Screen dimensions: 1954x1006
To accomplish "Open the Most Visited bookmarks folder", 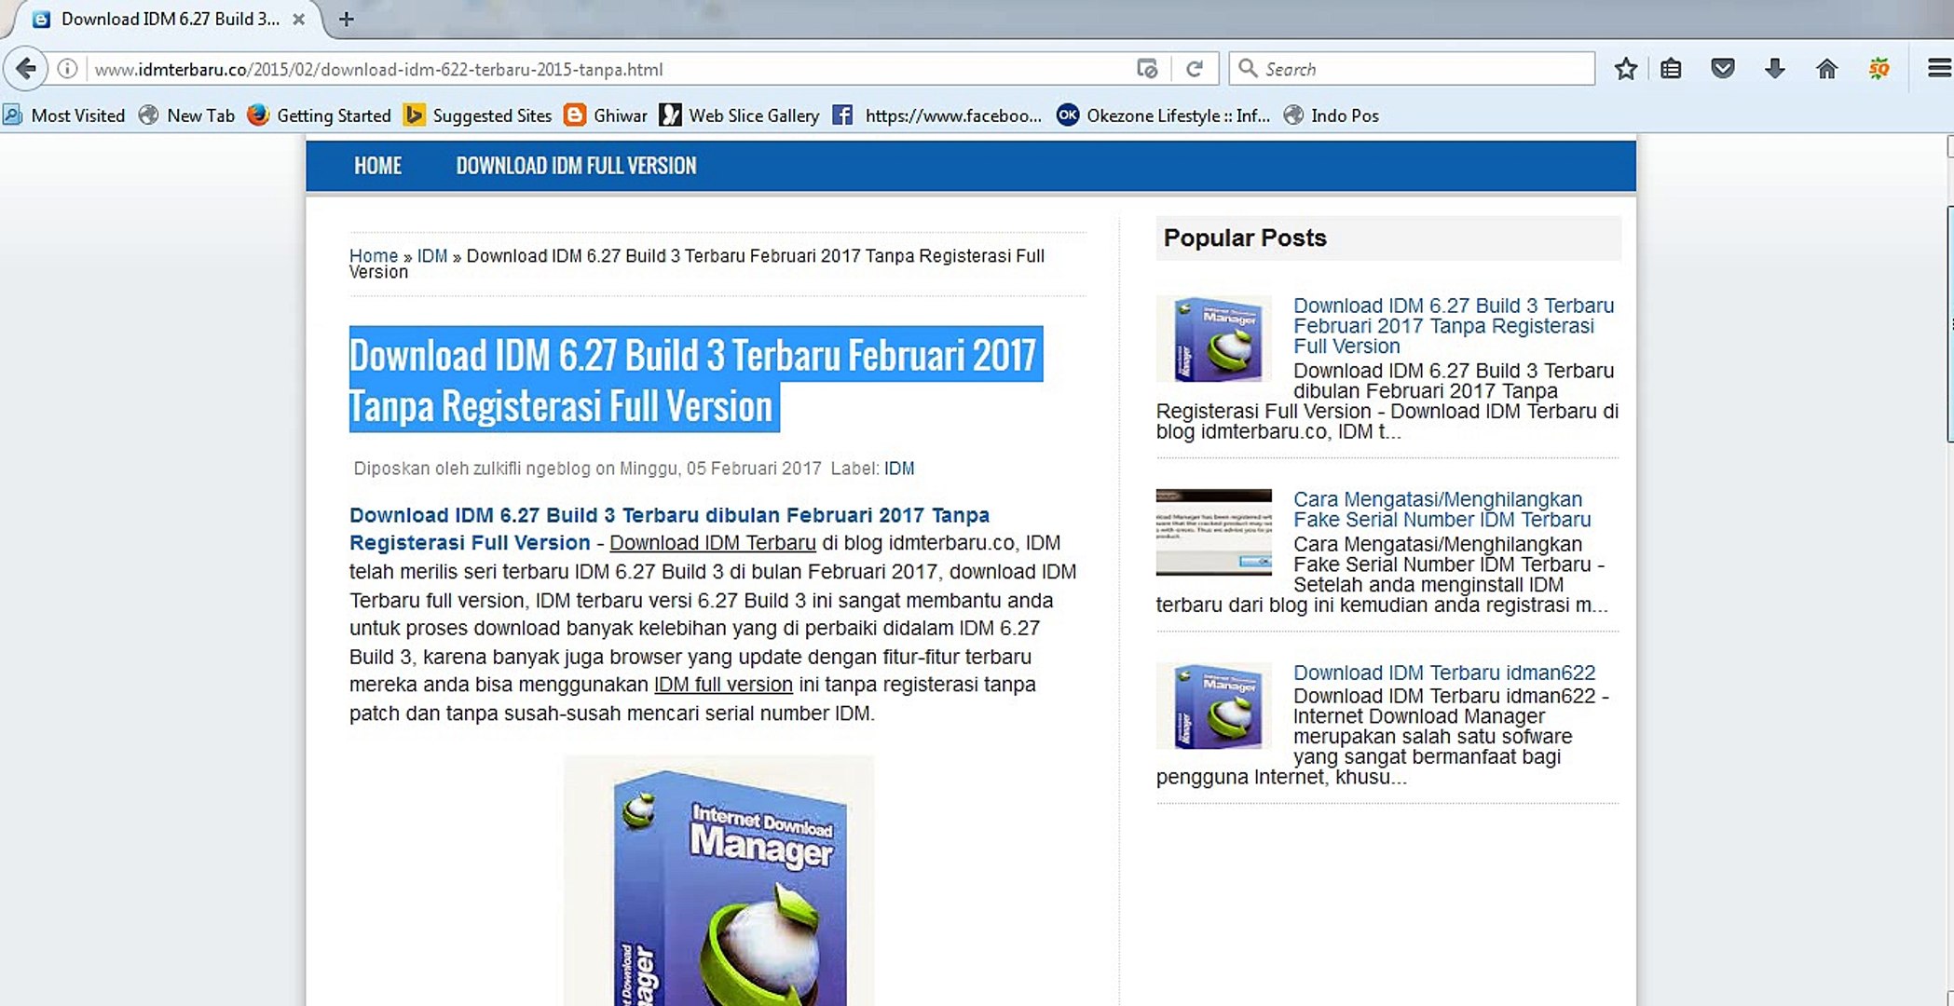I will pyautogui.click(x=65, y=116).
